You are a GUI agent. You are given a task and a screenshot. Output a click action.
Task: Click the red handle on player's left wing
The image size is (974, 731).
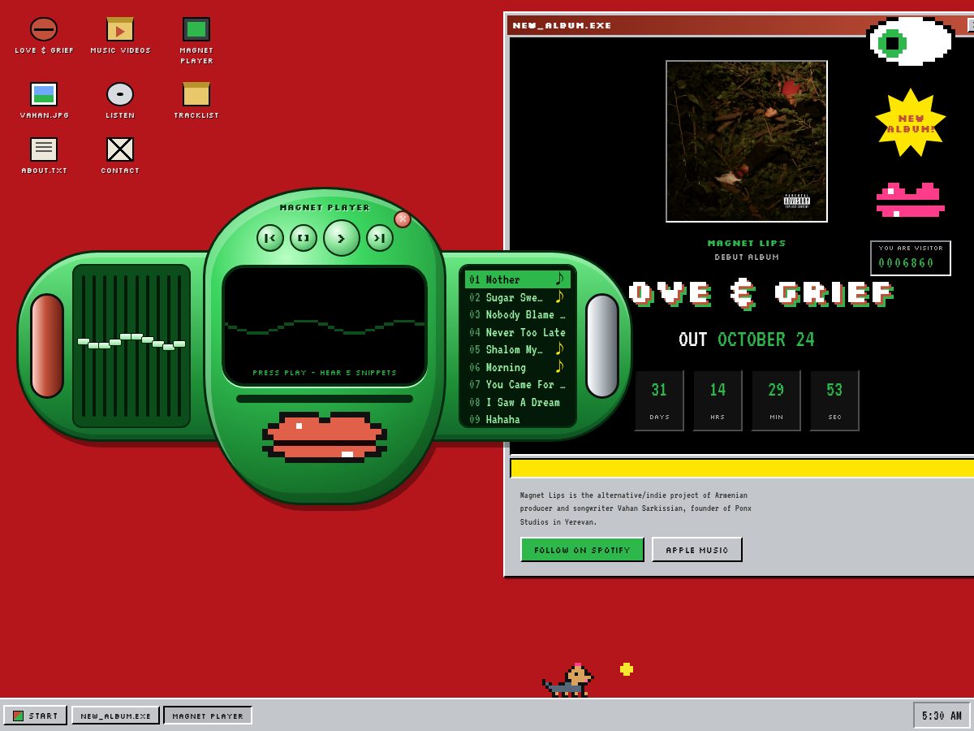(47, 346)
